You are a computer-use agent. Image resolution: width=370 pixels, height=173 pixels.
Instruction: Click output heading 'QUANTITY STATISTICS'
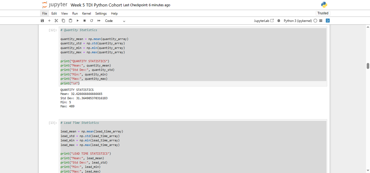(77, 90)
